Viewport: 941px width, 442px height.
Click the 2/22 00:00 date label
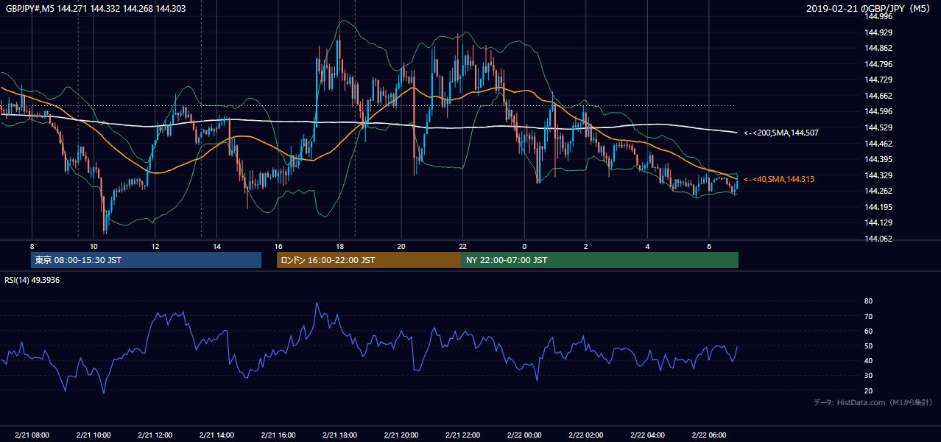click(x=524, y=435)
